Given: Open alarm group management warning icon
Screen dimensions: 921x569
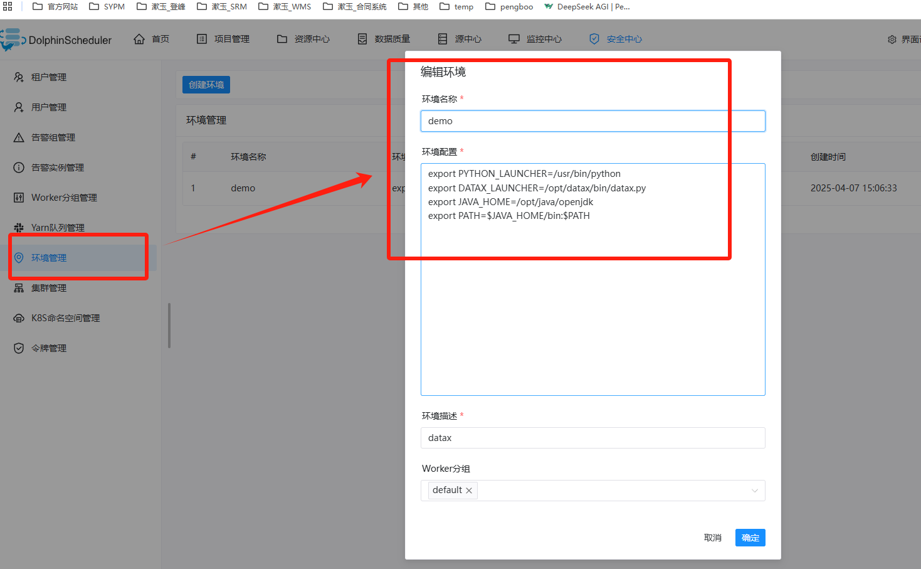Looking at the screenshot, I should (19, 137).
